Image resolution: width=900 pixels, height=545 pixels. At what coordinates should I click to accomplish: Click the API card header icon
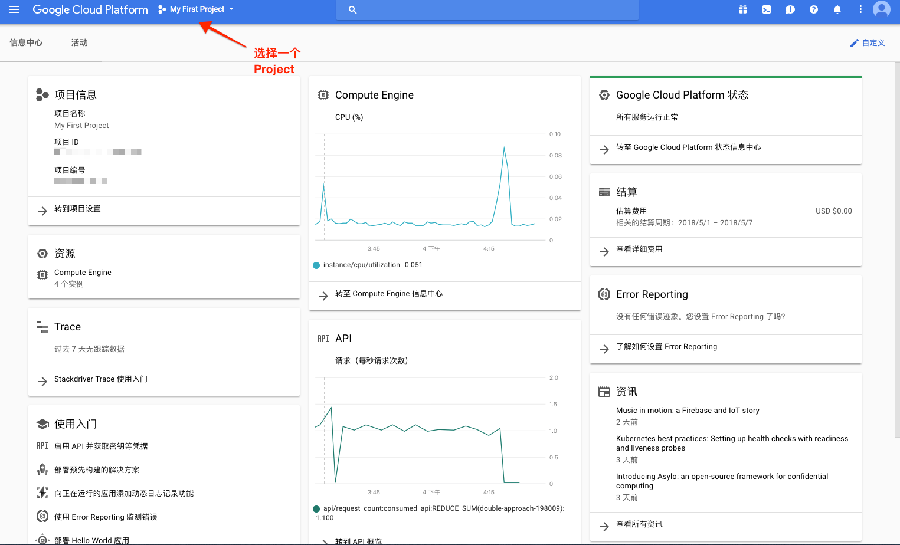[323, 339]
